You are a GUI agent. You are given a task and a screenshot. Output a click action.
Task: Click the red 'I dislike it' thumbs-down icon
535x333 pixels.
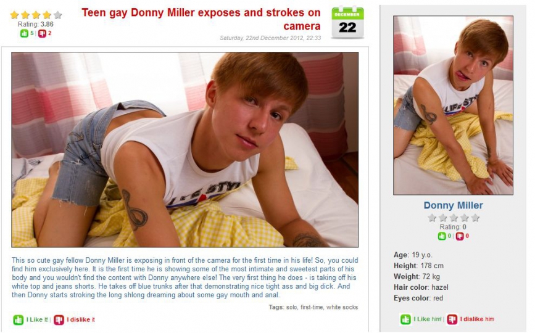(59, 319)
